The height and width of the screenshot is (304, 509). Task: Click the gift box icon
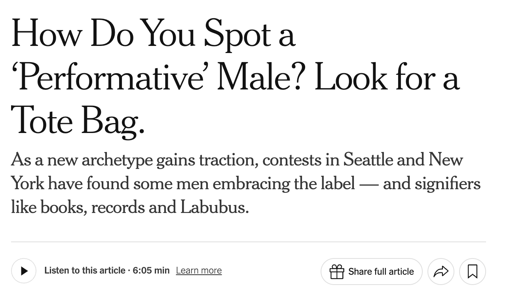[x=337, y=272]
